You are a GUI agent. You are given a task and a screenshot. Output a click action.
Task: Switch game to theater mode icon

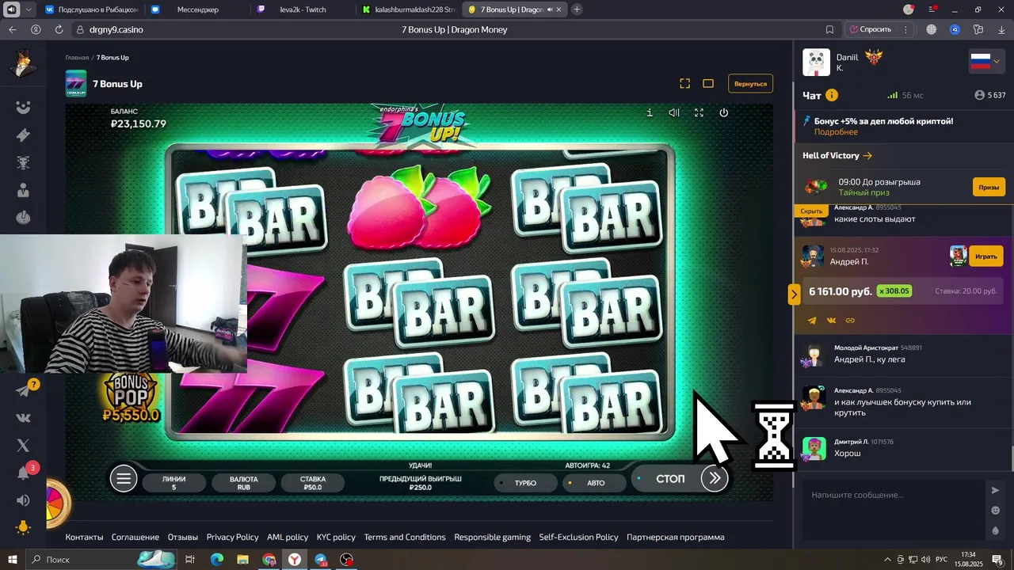pos(708,83)
